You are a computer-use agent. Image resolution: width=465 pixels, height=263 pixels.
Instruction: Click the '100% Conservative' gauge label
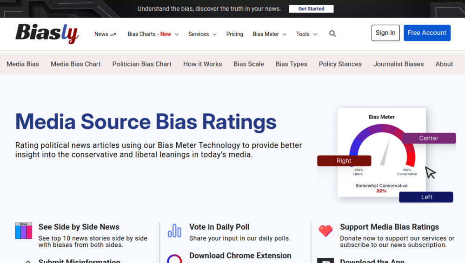407,172
